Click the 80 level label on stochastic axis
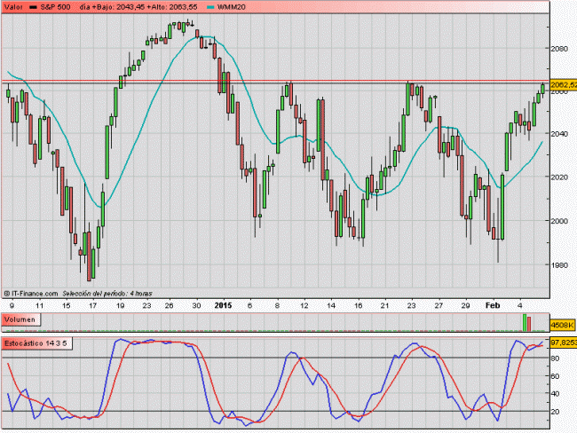The height and width of the screenshot is (433, 577). pyautogui.click(x=555, y=358)
